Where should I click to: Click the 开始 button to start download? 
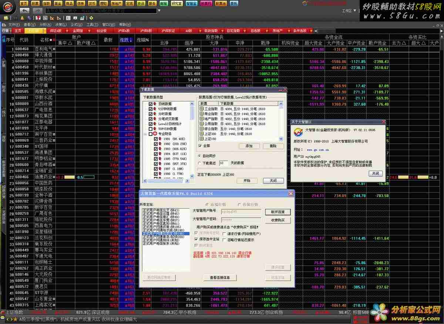coord(247,181)
